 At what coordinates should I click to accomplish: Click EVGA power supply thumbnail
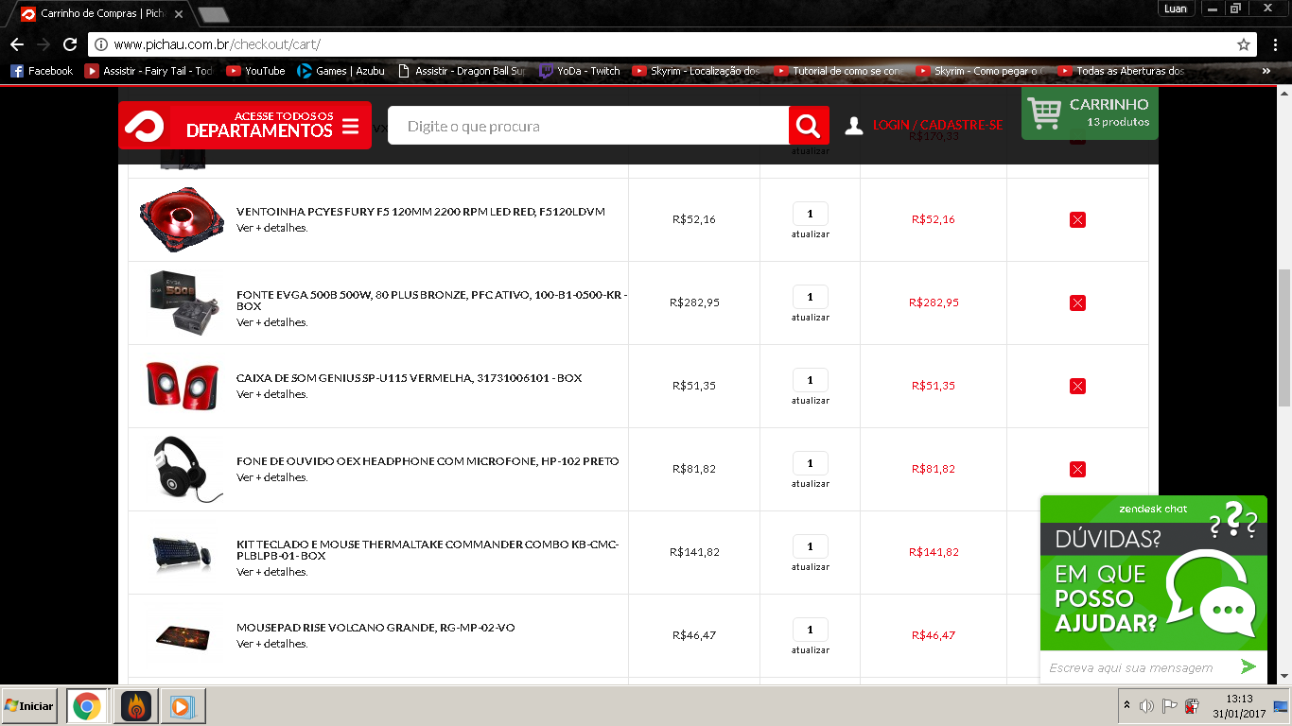click(x=184, y=302)
